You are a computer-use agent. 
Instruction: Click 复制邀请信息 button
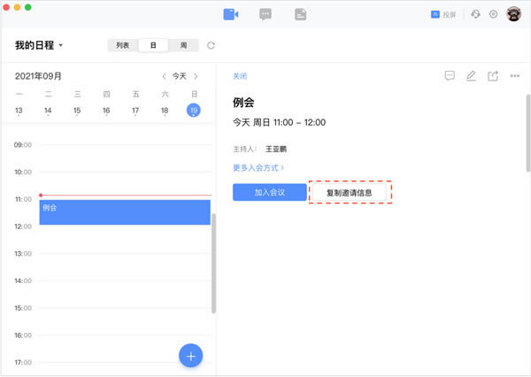[350, 192]
